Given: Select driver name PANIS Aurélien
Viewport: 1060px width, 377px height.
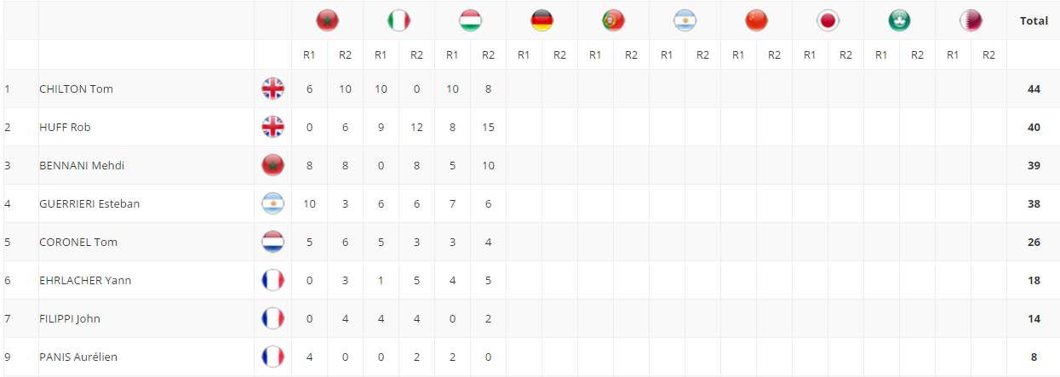Looking at the screenshot, I should tap(78, 357).
